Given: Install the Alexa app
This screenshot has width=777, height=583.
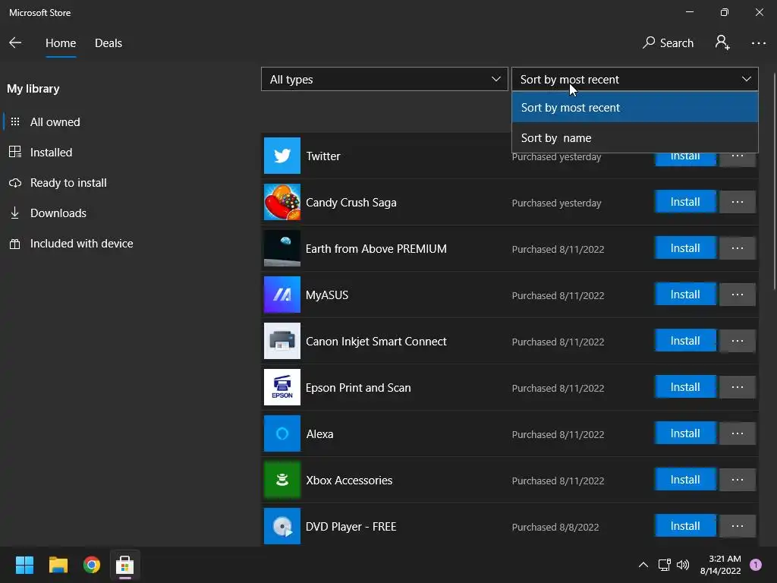Looking at the screenshot, I should [685, 433].
